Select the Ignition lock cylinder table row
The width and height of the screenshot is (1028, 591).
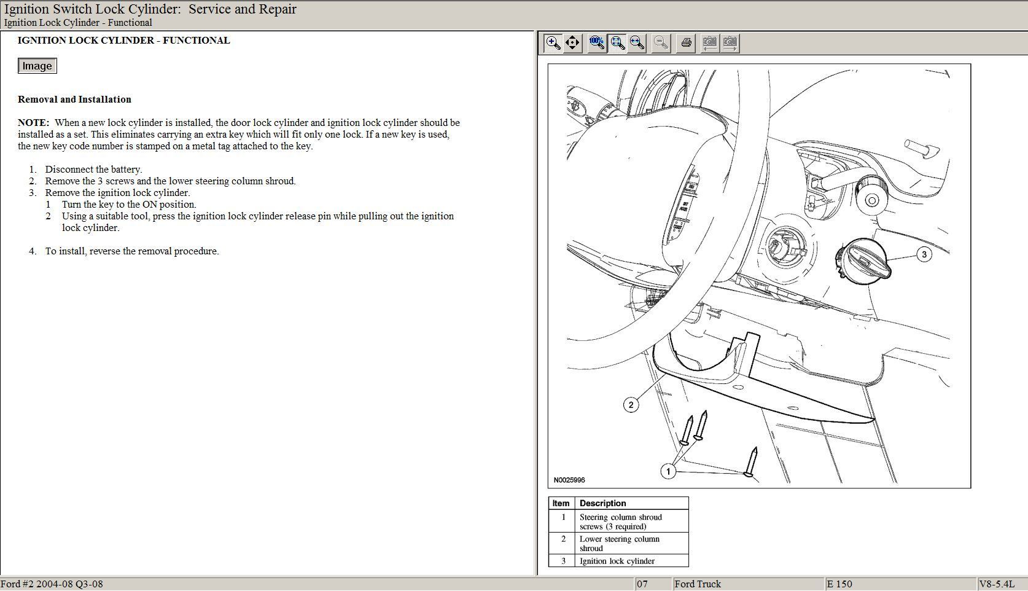(x=617, y=561)
